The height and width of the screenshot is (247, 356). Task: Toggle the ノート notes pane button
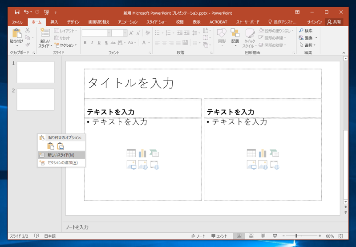tap(198, 236)
